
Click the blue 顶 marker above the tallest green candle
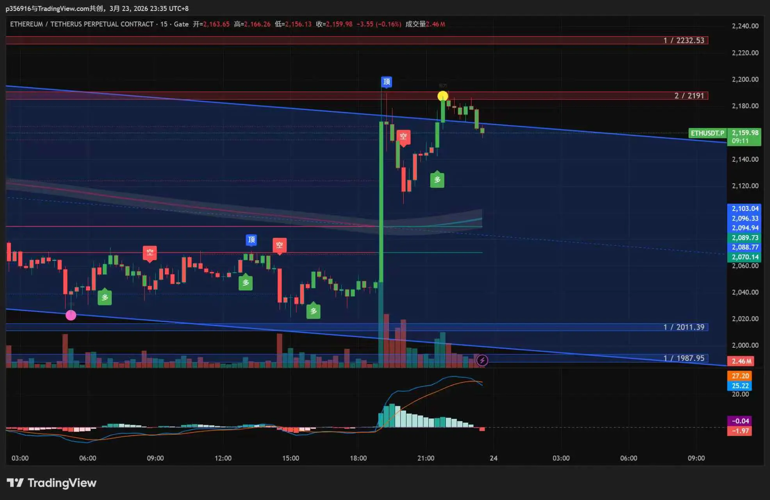point(387,82)
